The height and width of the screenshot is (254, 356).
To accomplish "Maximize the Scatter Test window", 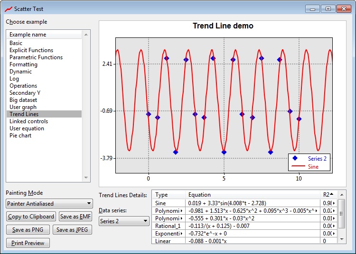I will [x=328, y=9].
